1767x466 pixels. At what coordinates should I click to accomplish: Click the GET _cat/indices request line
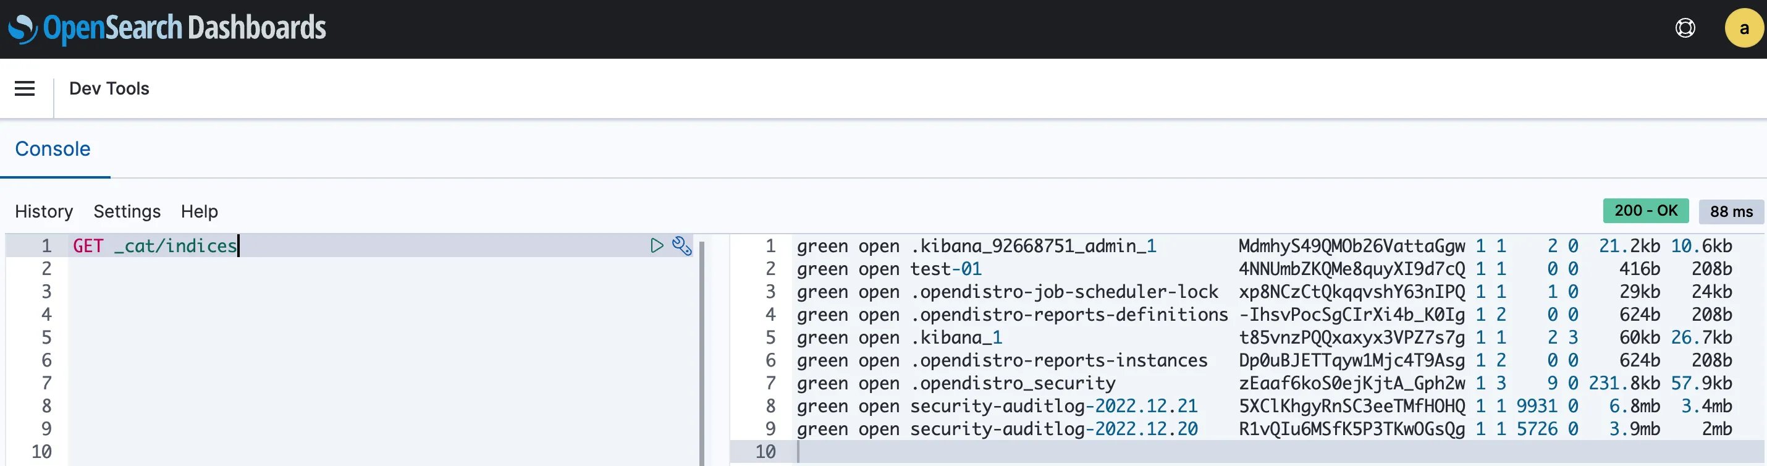pyautogui.click(x=155, y=246)
